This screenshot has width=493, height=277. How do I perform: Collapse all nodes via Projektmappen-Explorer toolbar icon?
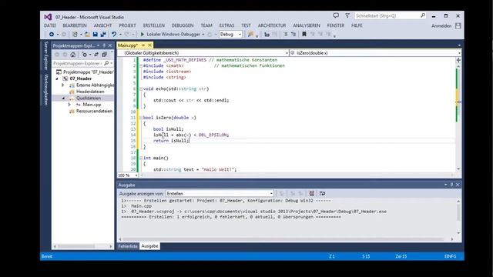pos(105,55)
